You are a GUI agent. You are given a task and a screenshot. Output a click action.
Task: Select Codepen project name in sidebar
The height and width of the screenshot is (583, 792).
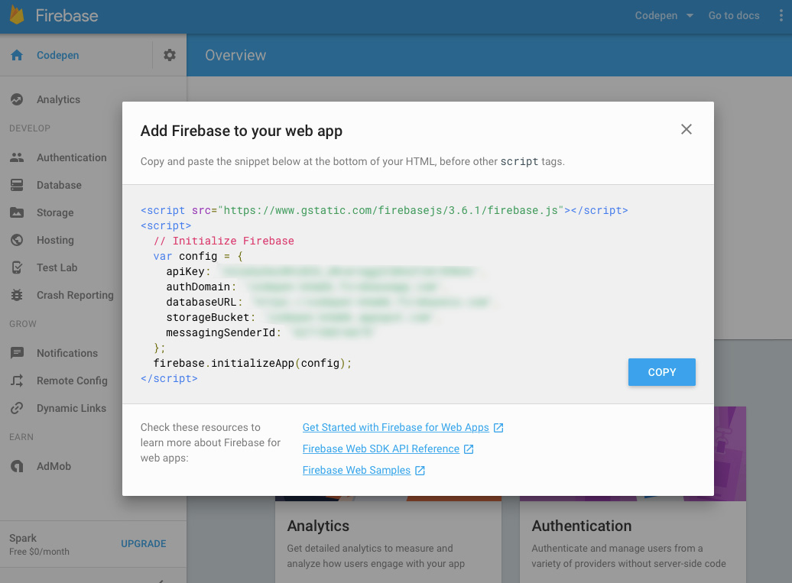click(x=57, y=55)
